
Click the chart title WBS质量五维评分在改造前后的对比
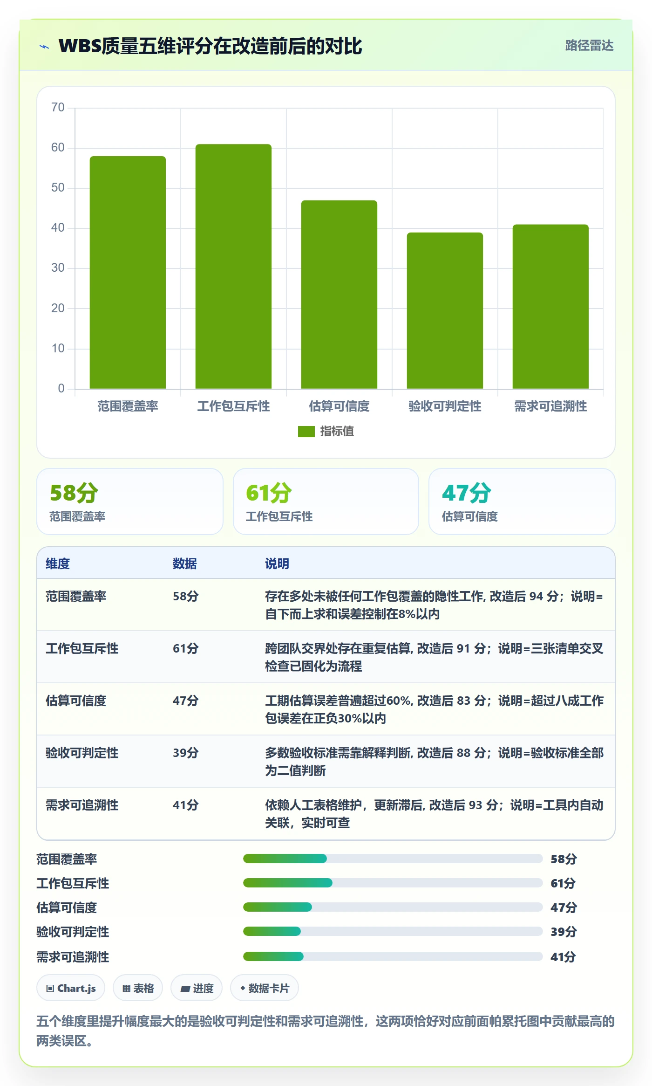[211, 46]
